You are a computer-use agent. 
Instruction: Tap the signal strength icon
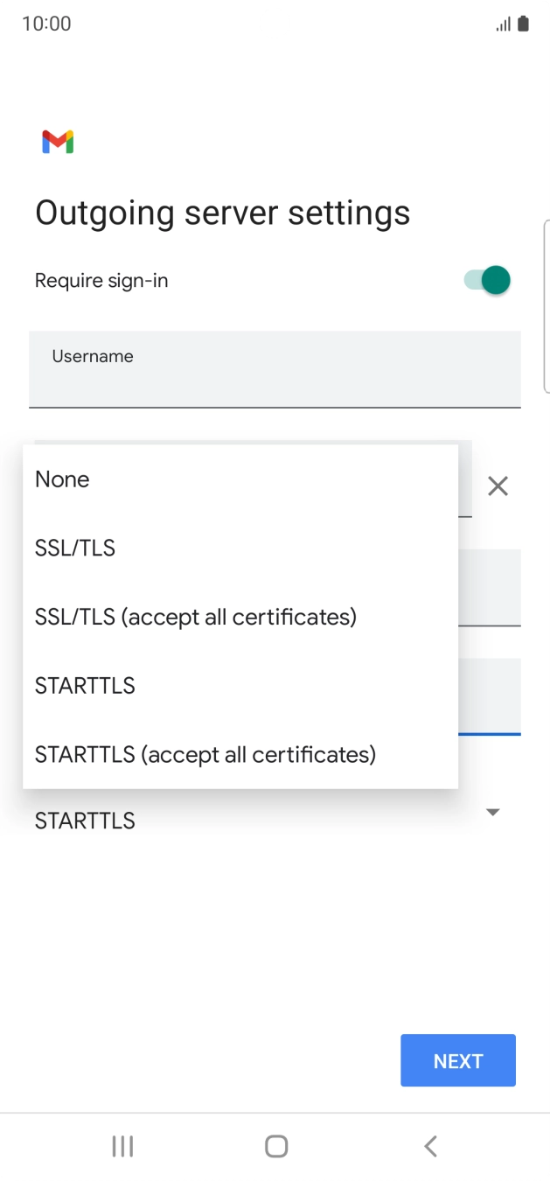(503, 24)
